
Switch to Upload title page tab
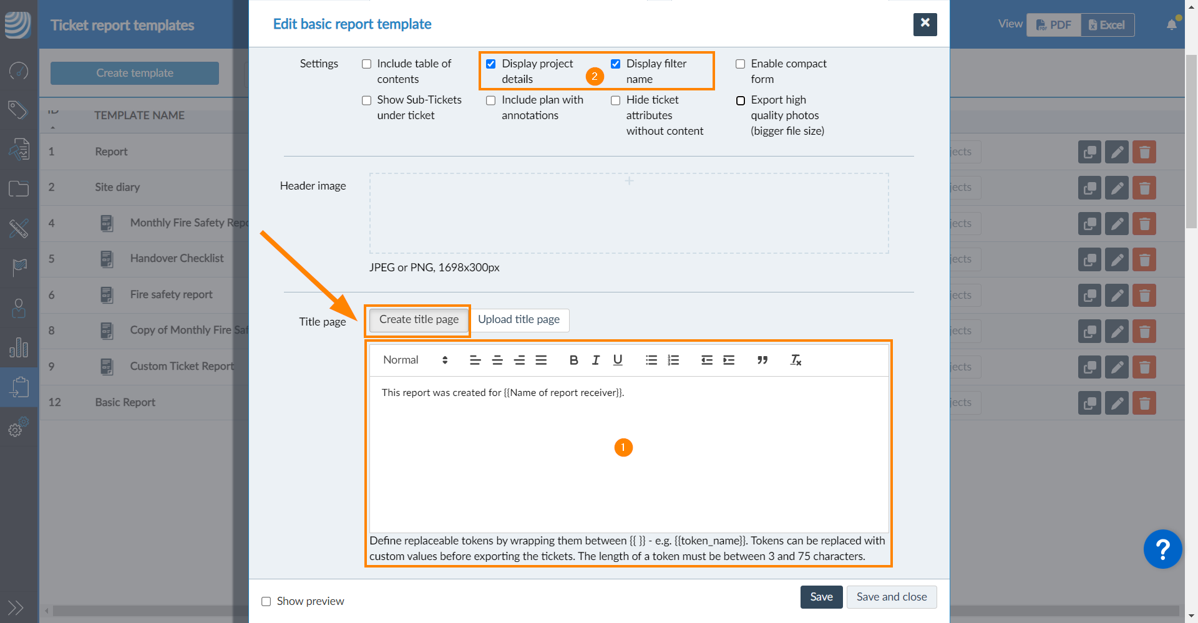pos(519,320)
